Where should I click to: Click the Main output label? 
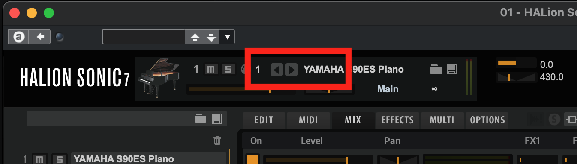tap(388, 89)
